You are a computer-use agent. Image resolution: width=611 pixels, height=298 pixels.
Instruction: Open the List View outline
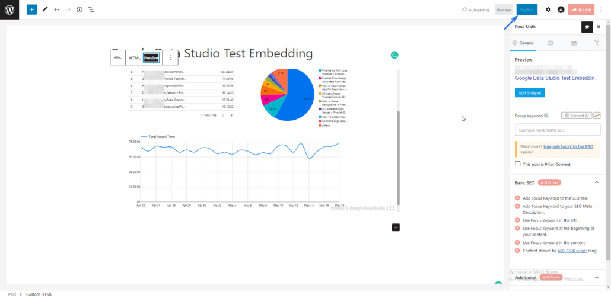[x=91, y=9]
